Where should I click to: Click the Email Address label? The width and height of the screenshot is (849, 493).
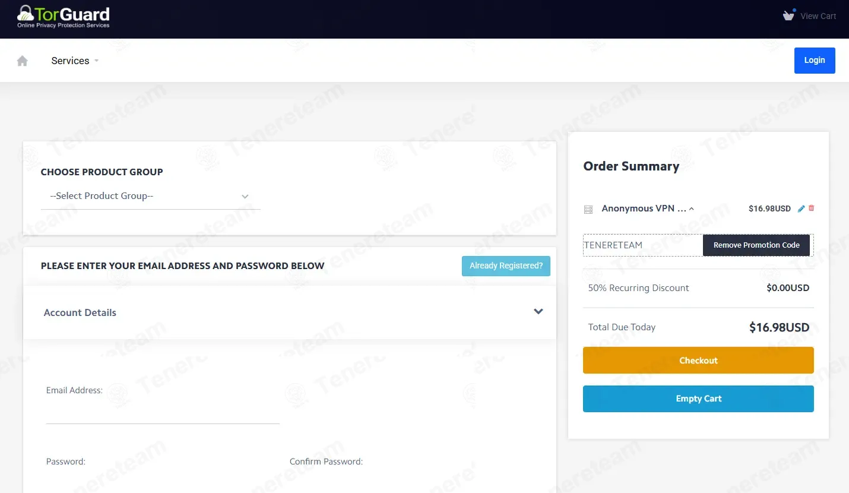[74, 390]
